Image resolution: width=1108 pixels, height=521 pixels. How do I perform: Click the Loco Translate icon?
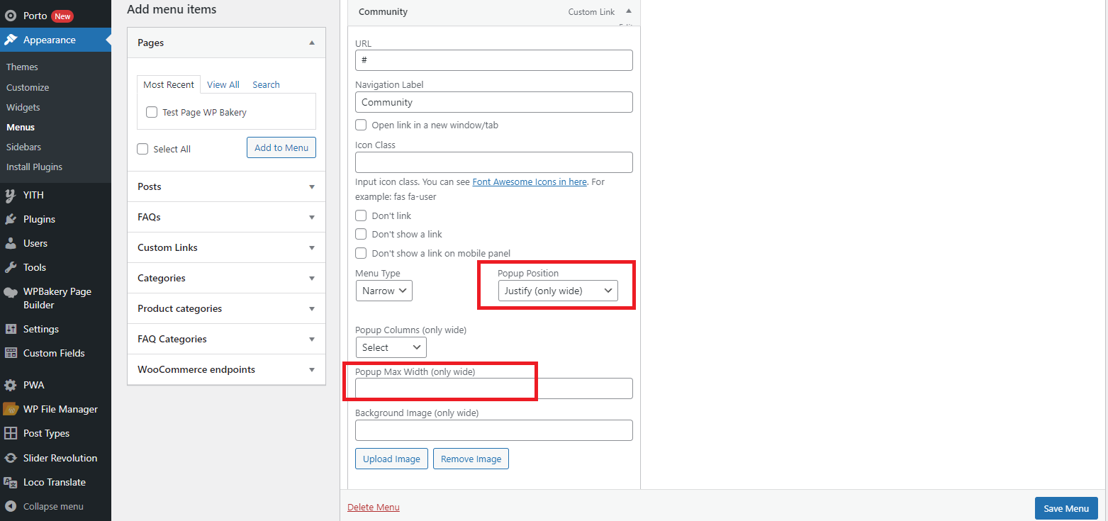coord(11,482)
